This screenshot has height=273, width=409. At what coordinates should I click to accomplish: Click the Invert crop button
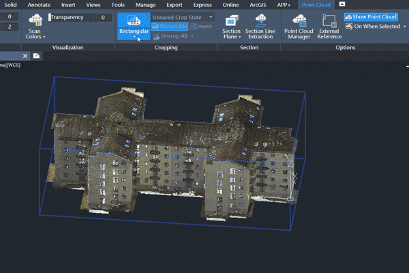coord(201,27)
